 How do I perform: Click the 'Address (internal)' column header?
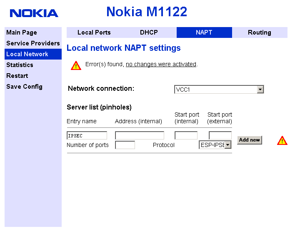pos(138,121)
